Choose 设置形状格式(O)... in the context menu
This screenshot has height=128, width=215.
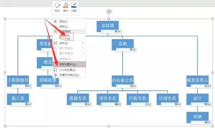[69, 75]
